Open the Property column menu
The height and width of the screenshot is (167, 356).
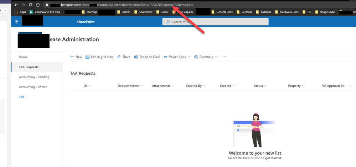pyautogui.click(x=296, y=86)
